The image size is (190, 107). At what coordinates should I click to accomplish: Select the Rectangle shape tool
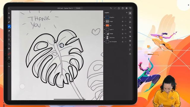click(x=9, y=35)
